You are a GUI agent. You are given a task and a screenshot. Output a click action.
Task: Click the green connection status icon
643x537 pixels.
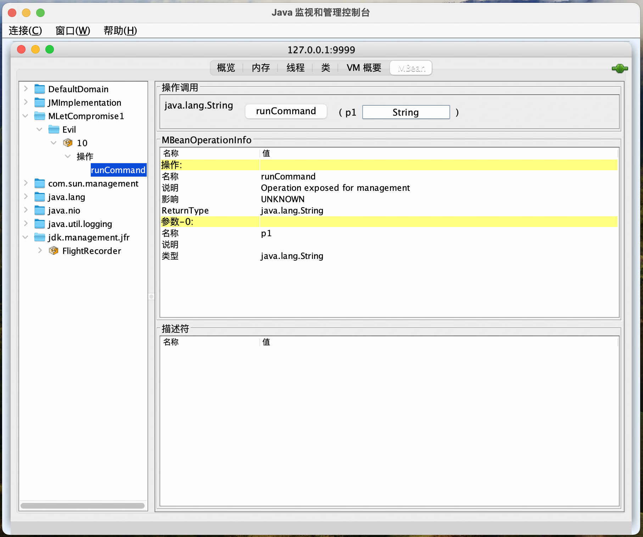pos(620,68)
